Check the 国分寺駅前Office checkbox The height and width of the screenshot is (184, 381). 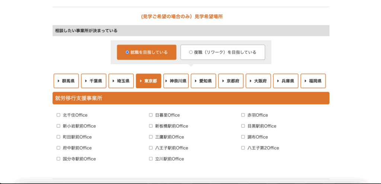point(58,159)
